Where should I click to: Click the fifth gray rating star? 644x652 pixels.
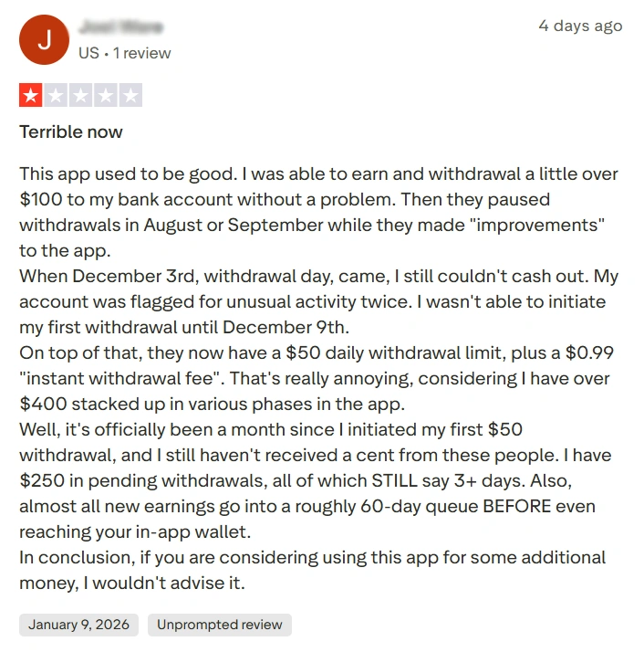pyautogui.click(x=130, y=95)
